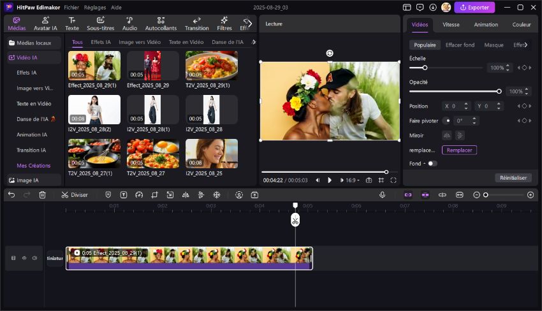Undo the last edit in the timeline toolbar

[x=11, y=195]
